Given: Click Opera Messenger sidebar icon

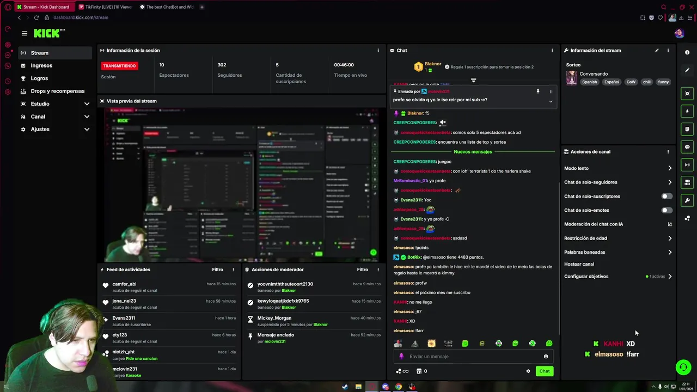Looking at the screenshot, I should click(x=8, y=55).
